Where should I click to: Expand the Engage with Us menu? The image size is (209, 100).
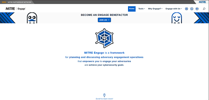[174, 9]
